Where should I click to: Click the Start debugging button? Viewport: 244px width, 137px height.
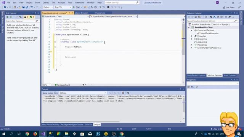77,7
